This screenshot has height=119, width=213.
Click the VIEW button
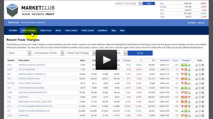pos(149,3)
